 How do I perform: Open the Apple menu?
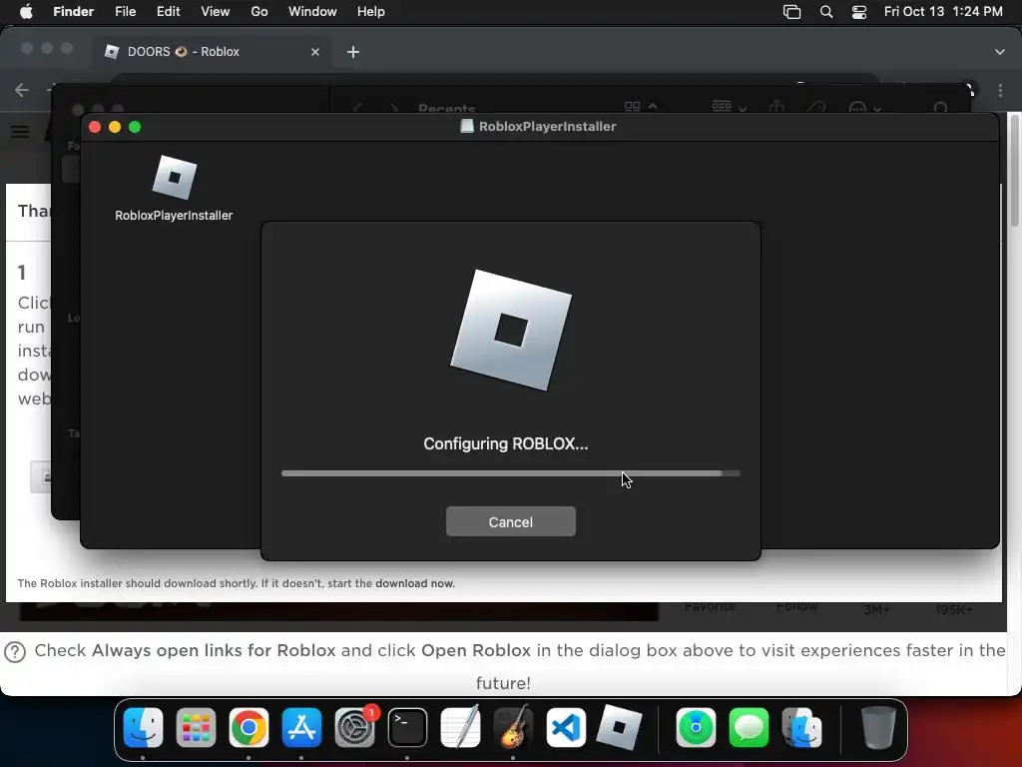tap(26, 12)
